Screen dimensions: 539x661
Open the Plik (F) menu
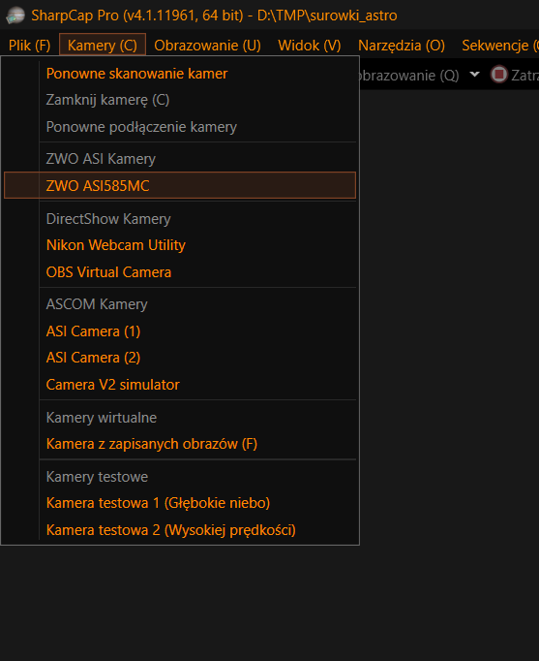(29, 46)
